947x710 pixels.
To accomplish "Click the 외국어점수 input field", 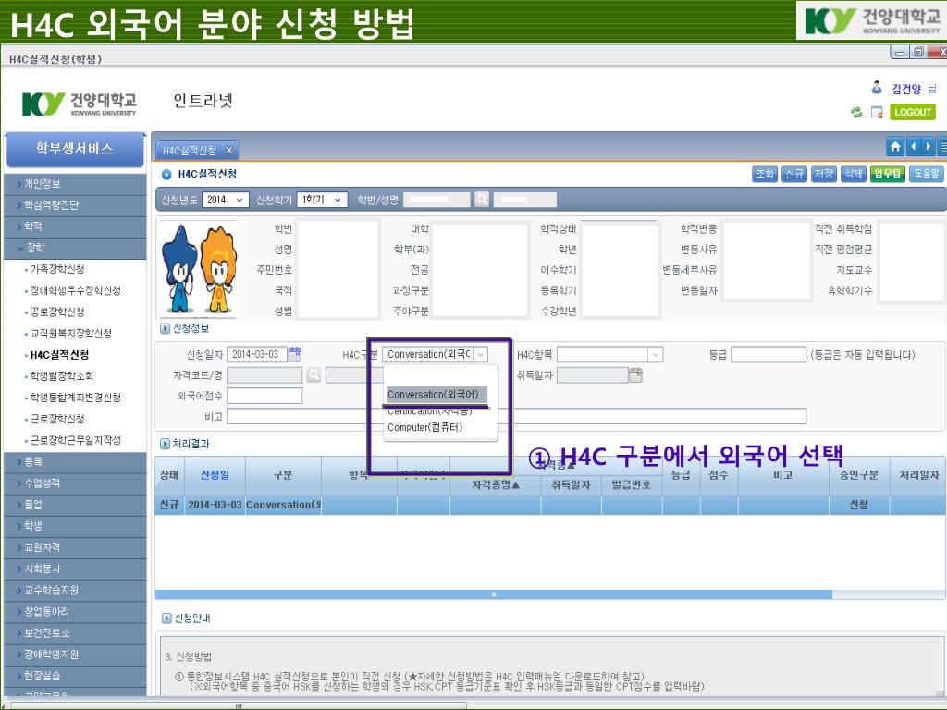I will [x=264, y=396].
